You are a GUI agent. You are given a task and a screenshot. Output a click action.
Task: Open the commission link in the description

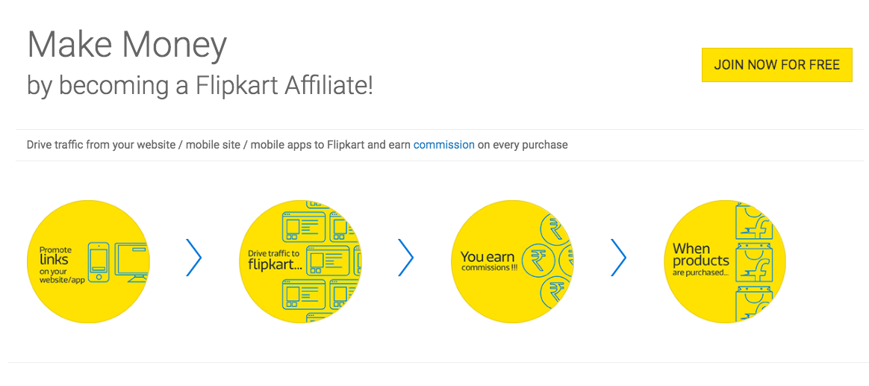click(444, 146)
